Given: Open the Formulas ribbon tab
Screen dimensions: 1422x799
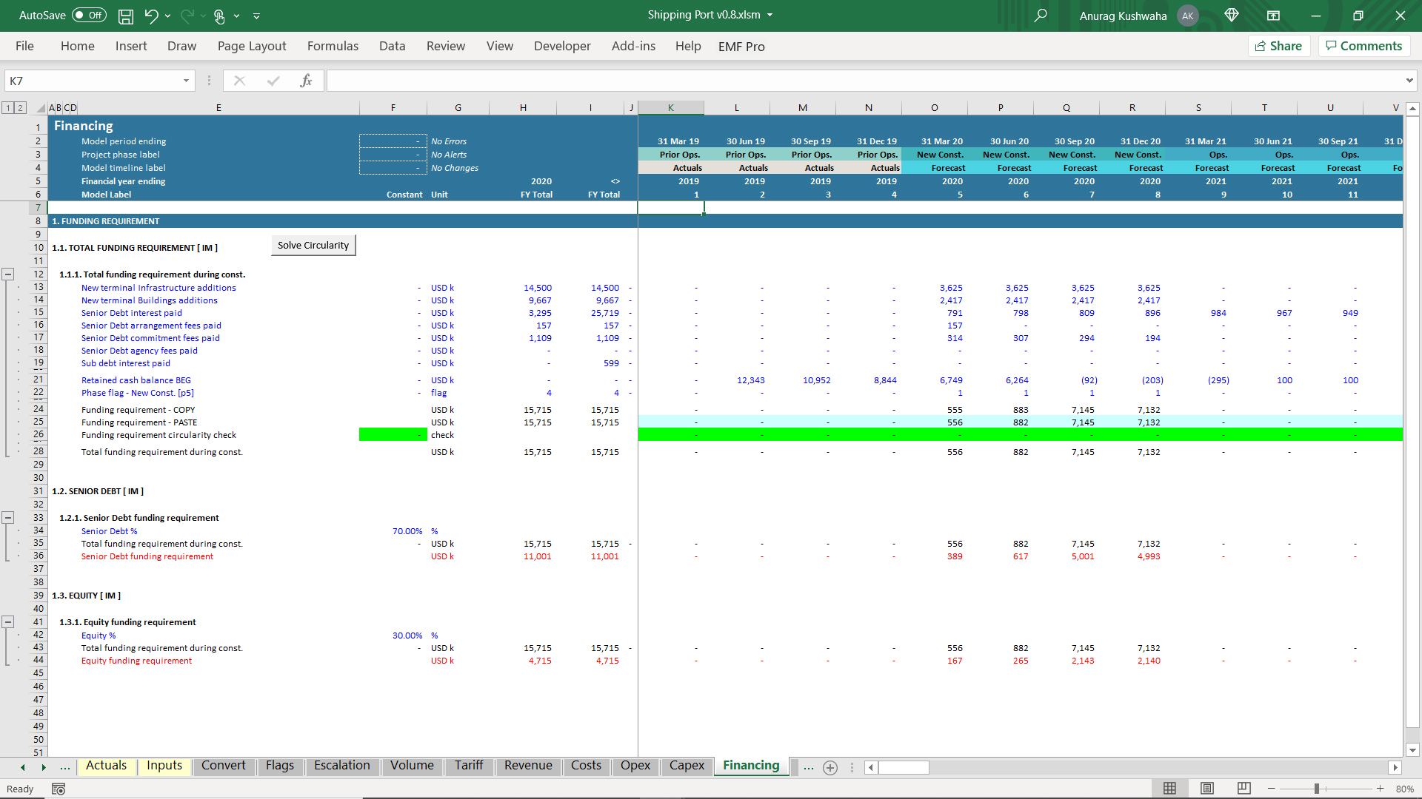Looking at the screenshot, I should coord(333,46).
